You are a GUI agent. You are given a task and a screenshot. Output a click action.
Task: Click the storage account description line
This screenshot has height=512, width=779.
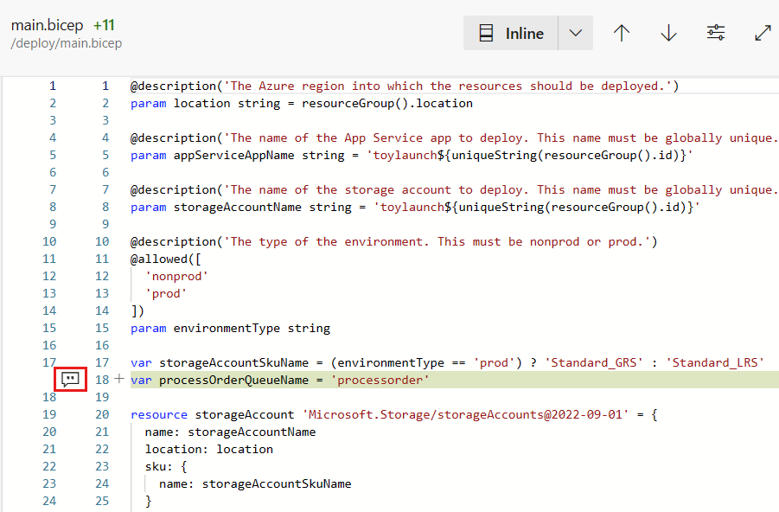click(x=455, y=189)
